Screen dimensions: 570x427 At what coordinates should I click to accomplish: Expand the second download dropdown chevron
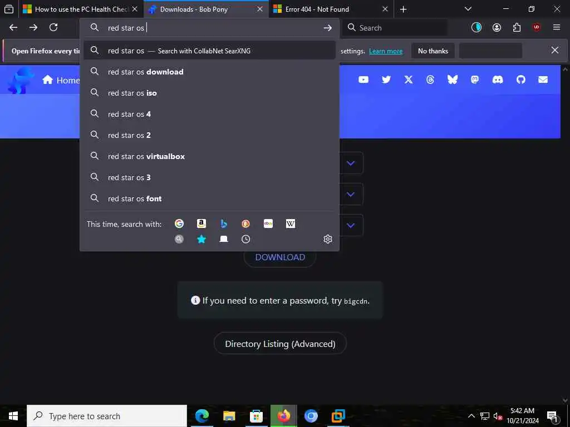tap(351, 194)
